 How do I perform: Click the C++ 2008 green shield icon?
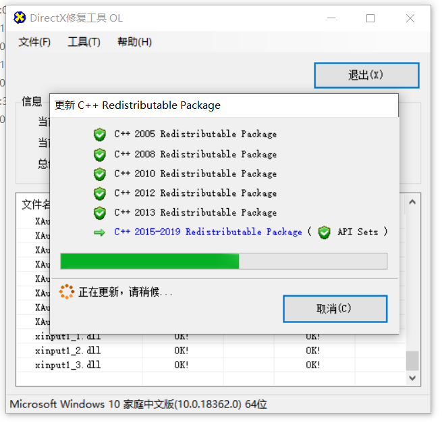(100, 155)
